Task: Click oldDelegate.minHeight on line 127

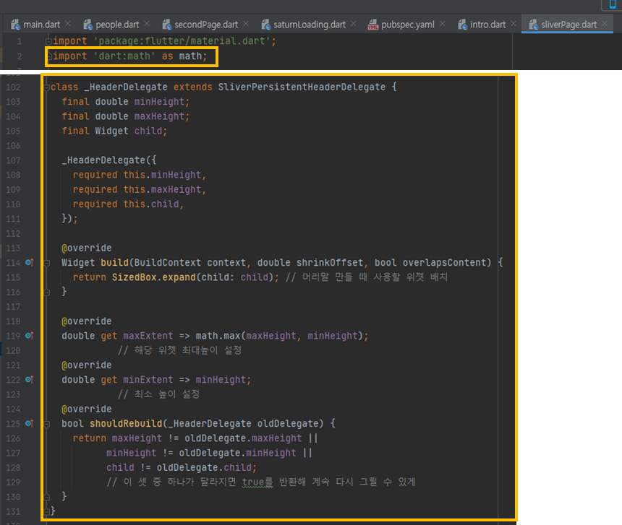Action: (237, 453)
